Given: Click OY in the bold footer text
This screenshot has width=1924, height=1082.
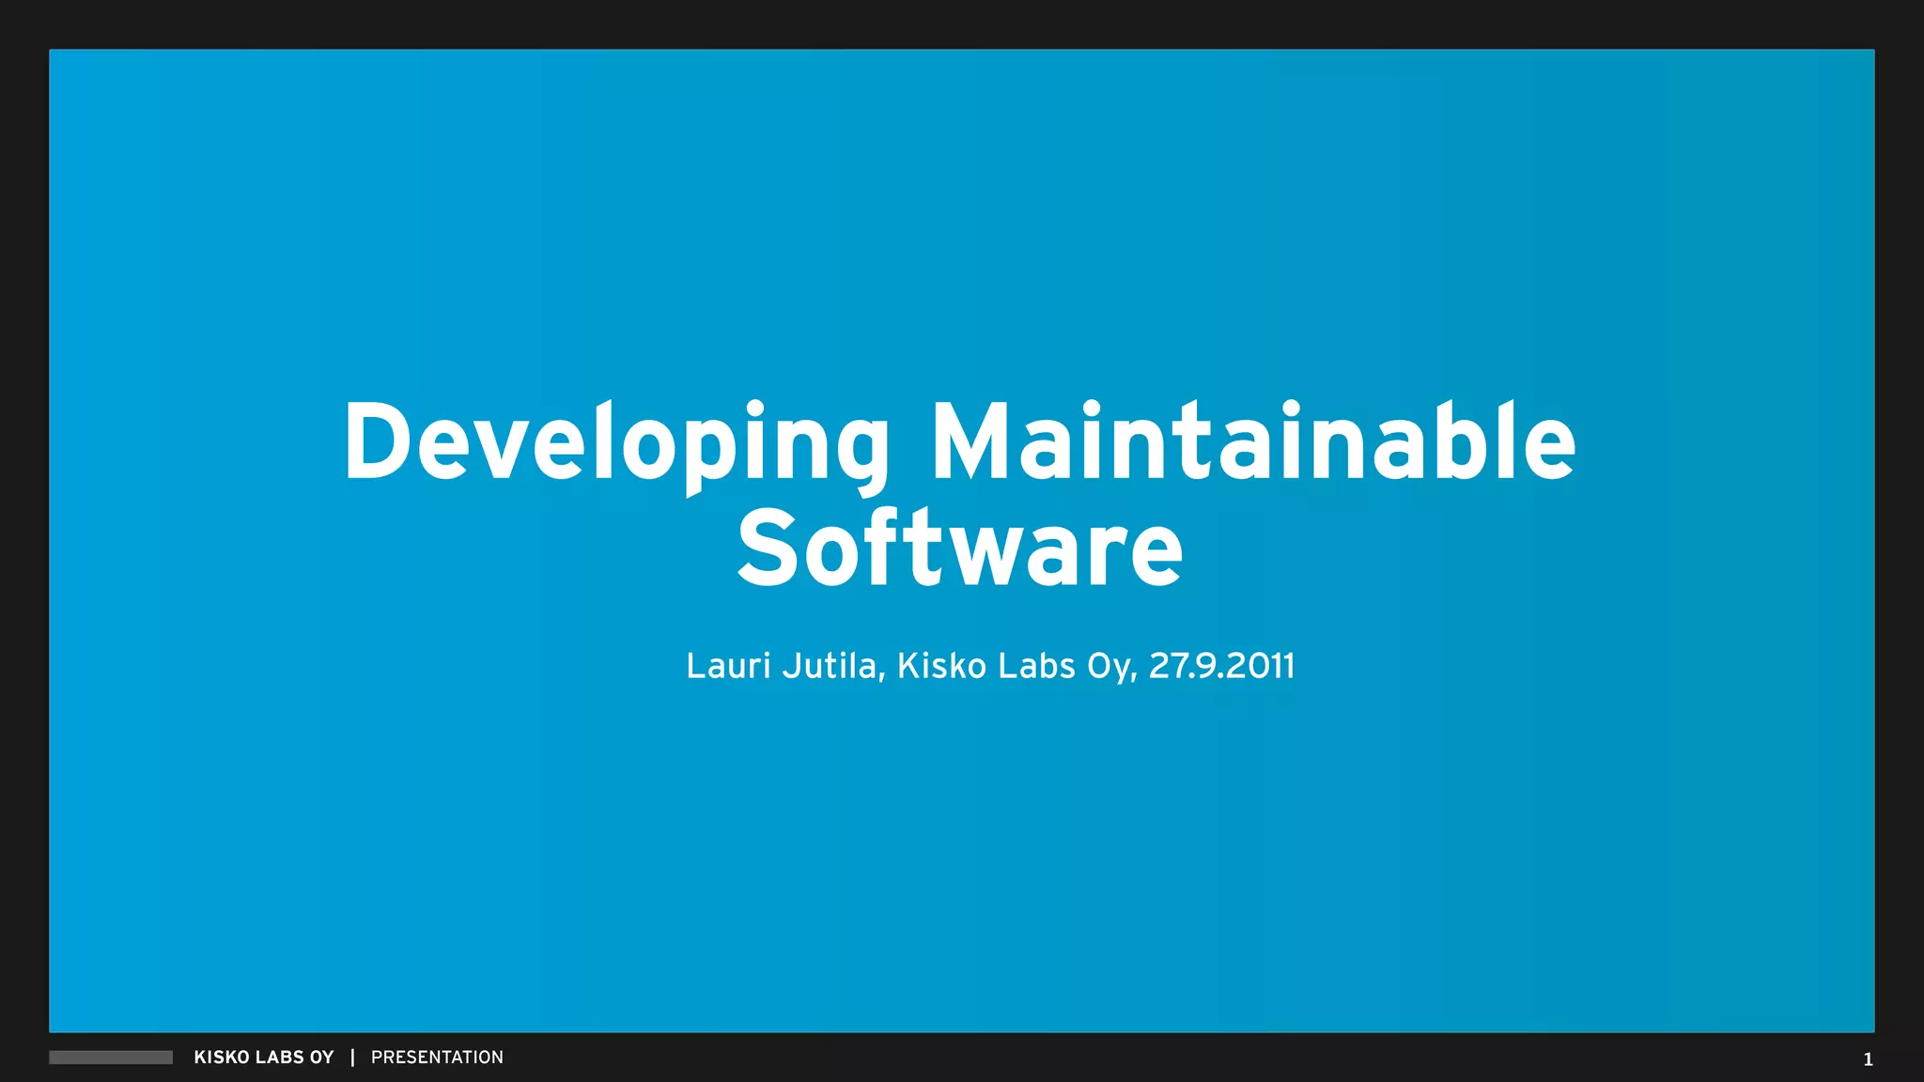Looking at the screenshot, I should tap(322, 1058).
